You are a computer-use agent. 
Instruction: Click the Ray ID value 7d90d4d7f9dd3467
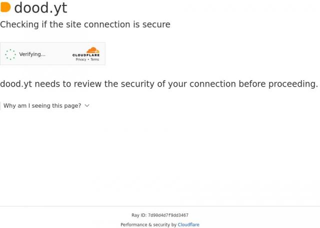click(168, 215)
